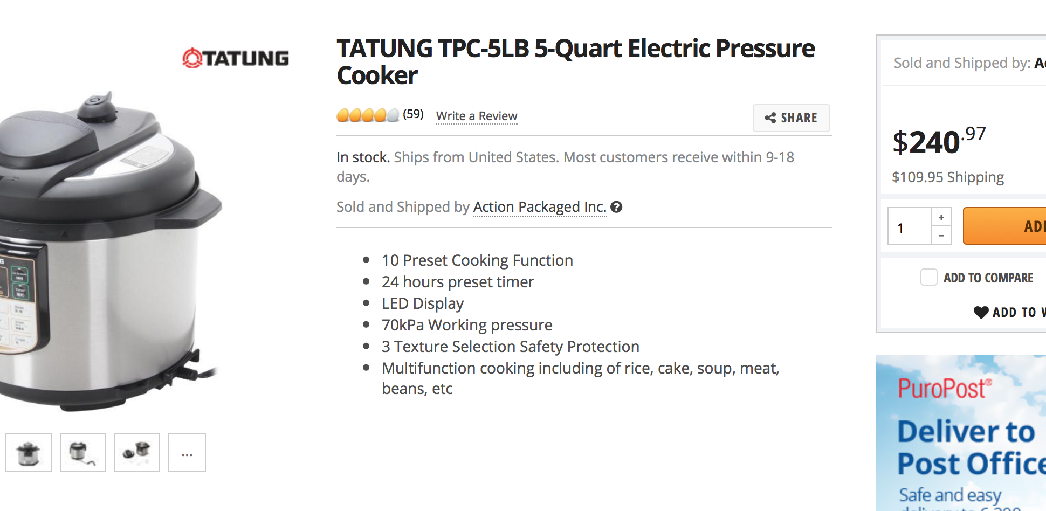
Task: Decrease quantity with the minus stepper
Action: (x=941, y=236)
